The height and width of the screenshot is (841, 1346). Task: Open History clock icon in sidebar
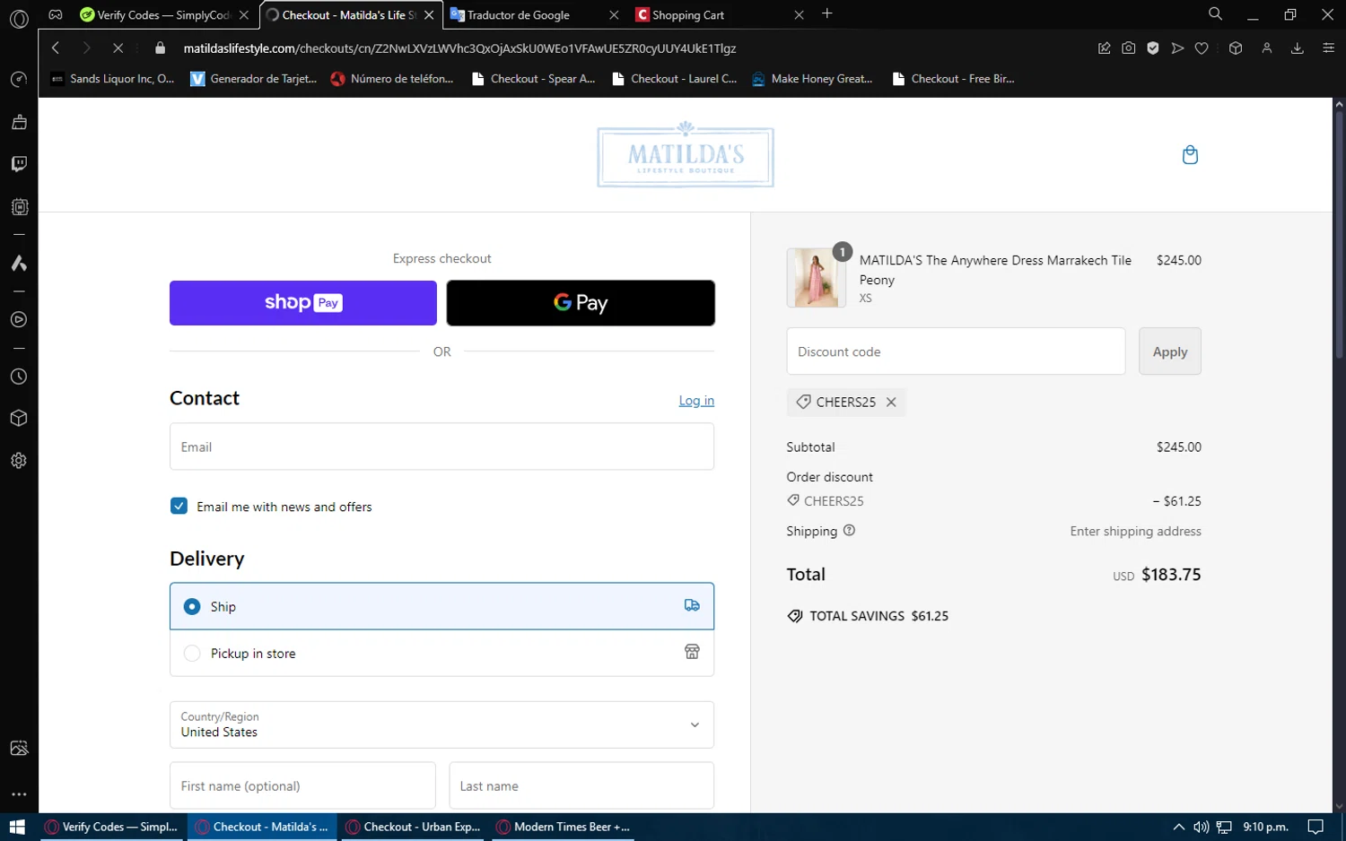pos(19,377)
